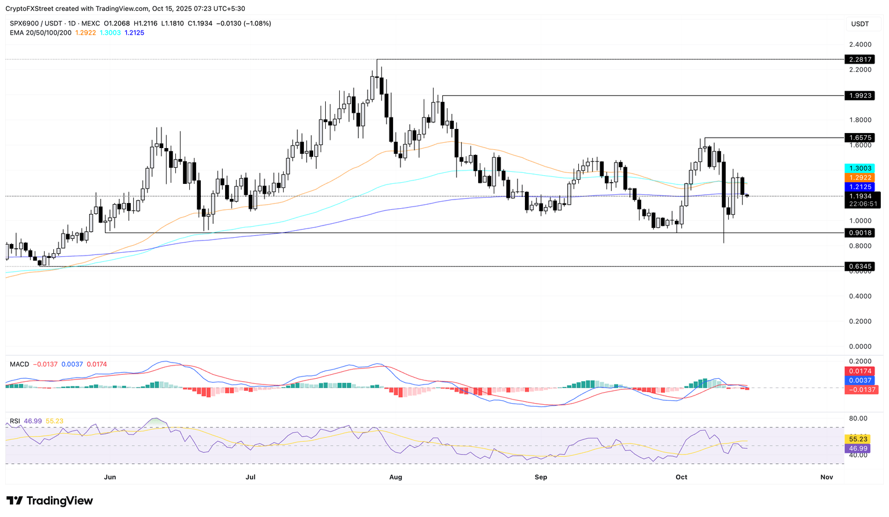
Task: Click the orange 1.2922 EMA axis tag
Action: click(x=859, y=178)
